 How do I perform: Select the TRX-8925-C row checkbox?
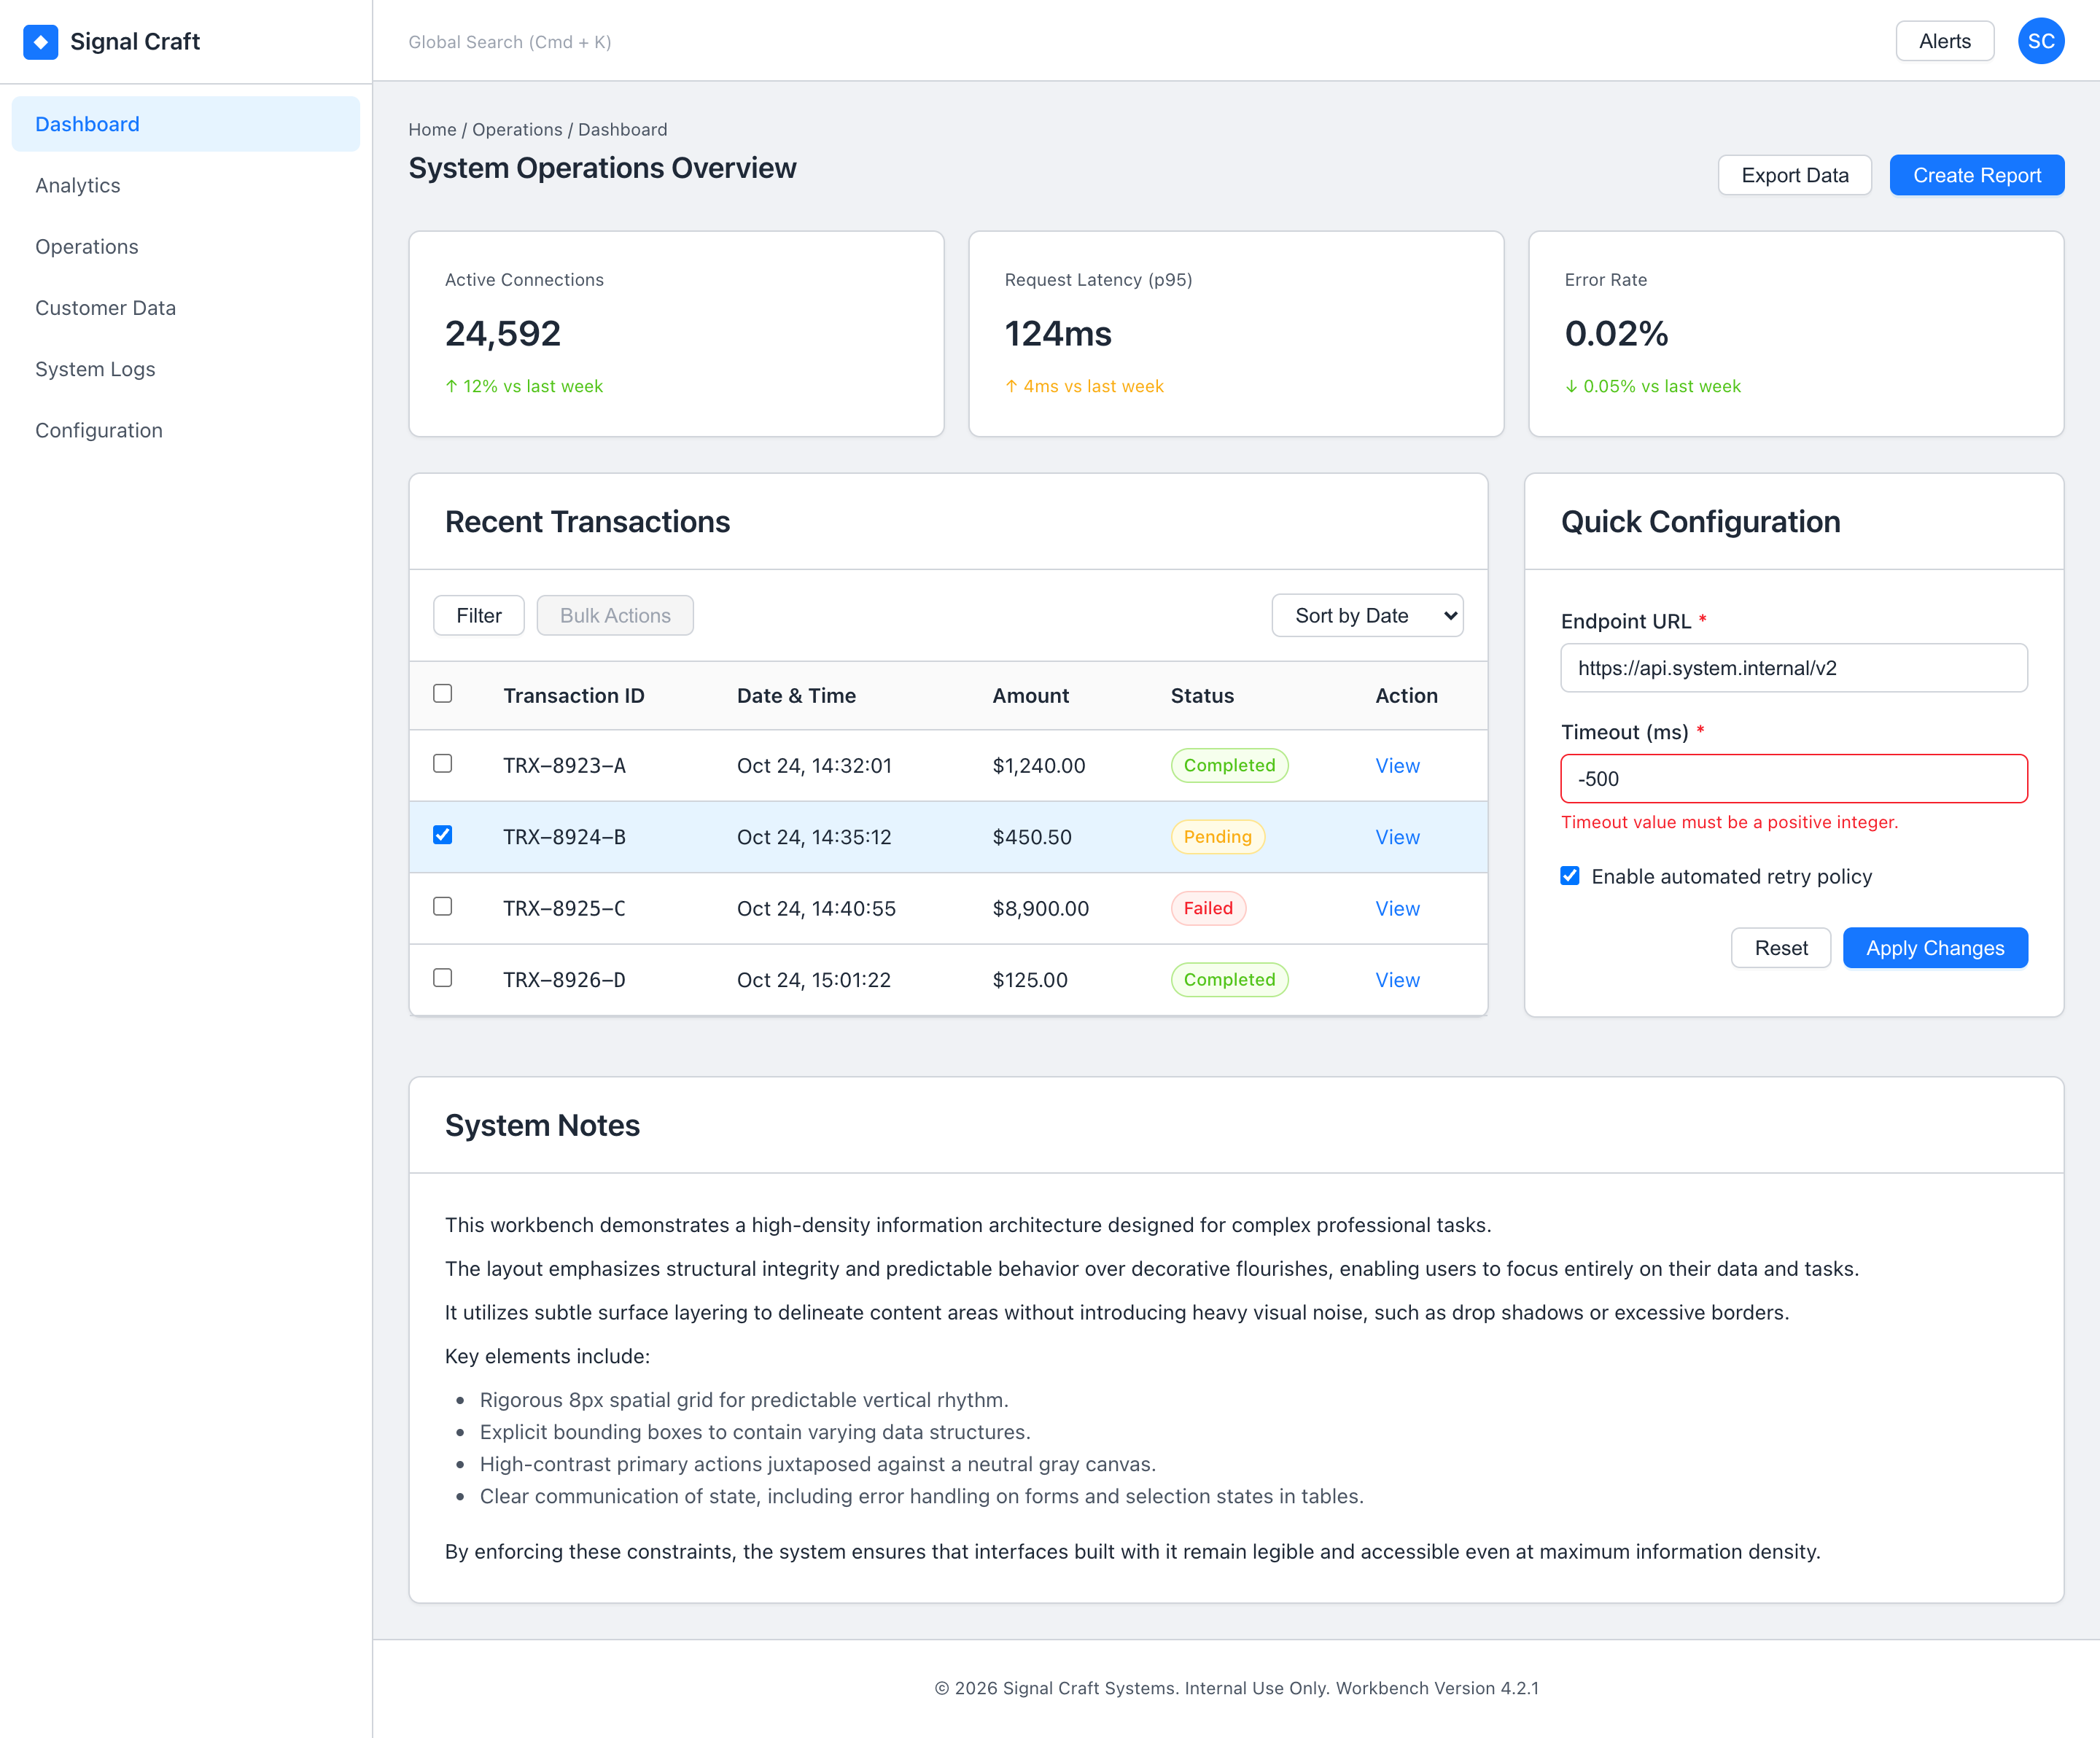point(442,906)
